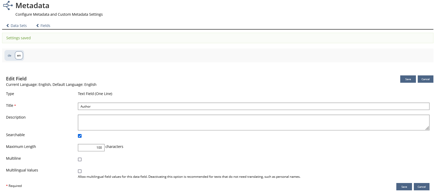Viewport: 435px width, 194px height.
Task: Click the 'Current Language: English' line
Action: (51, 85)
